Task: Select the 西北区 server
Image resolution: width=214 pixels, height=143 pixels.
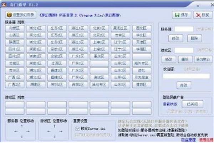Action: [x=142, y=28]
